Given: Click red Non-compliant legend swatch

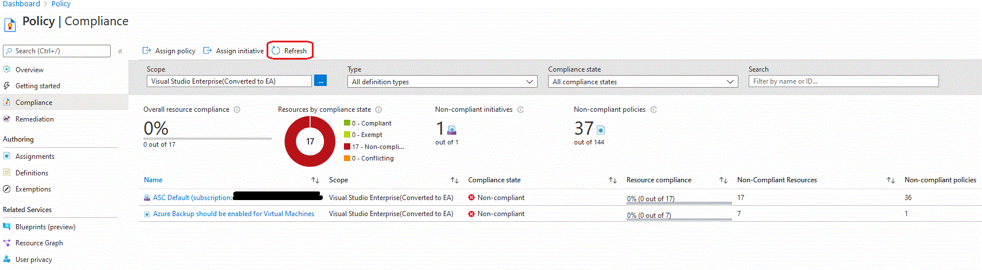Looking at the screenshot, I should (347, 146).
